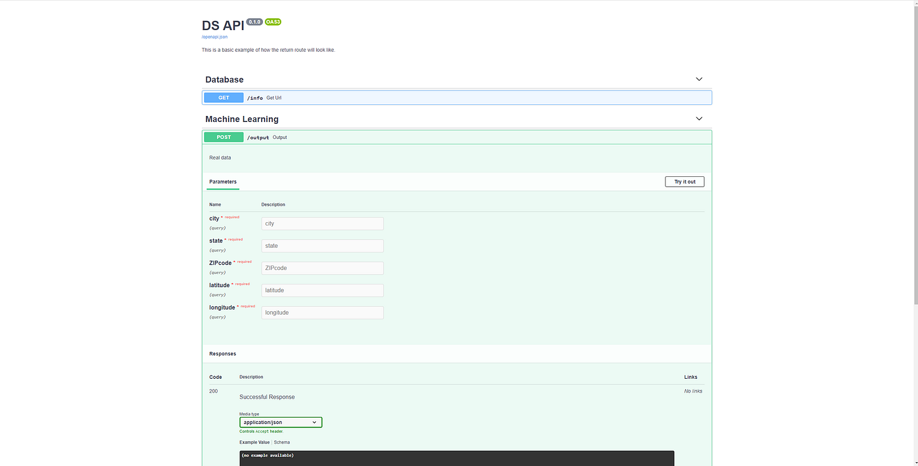This screenshot has width=918, height=466.
Task: Switch to the Schema tab
Action: pyautogui.click(x=282, y=442)
